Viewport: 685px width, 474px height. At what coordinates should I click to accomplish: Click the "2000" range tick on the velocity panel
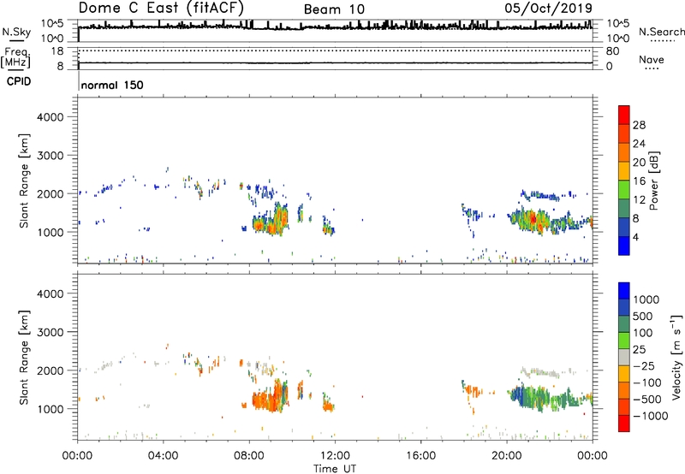[x=51, y=370]
